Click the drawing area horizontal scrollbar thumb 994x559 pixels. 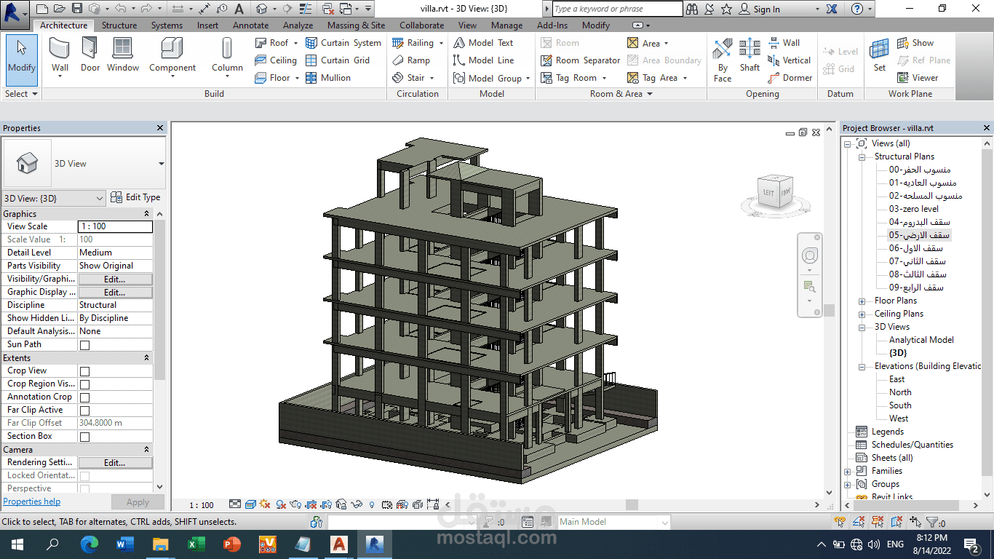point(632,504)
